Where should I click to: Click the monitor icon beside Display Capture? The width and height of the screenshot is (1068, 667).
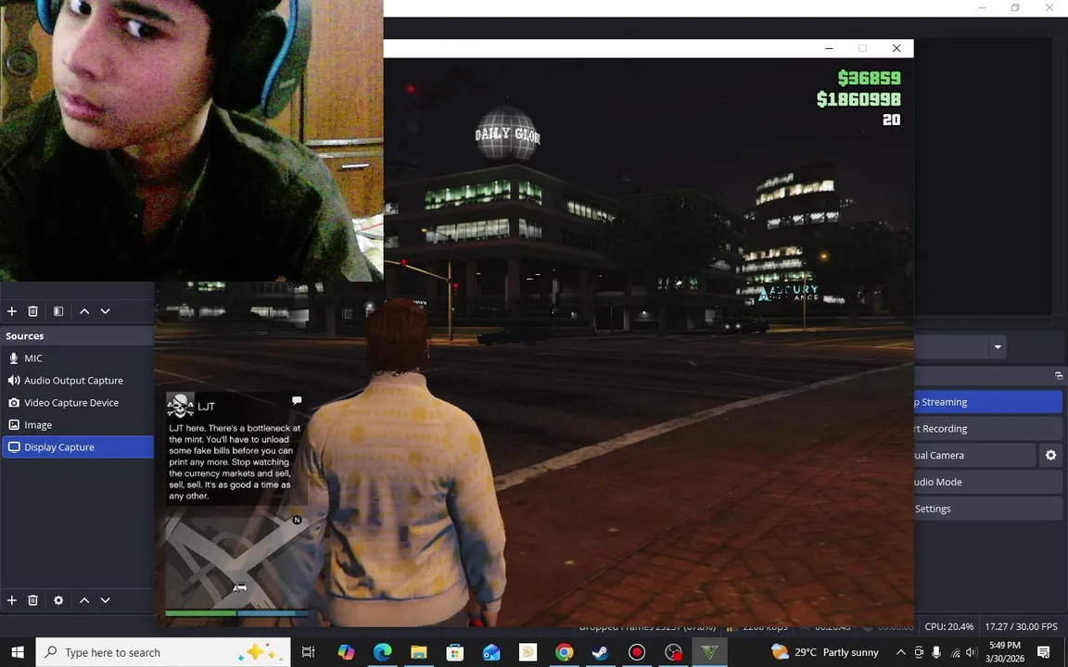point(14,447)
